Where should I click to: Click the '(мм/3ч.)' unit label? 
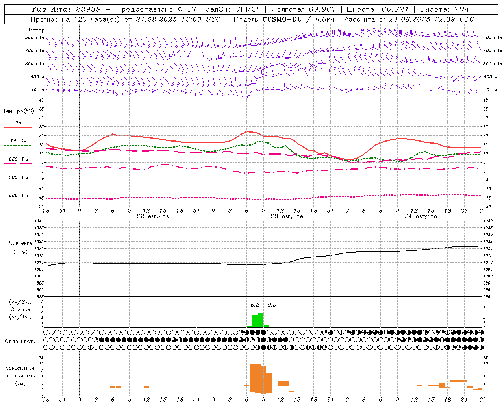[x=20, y=302]
